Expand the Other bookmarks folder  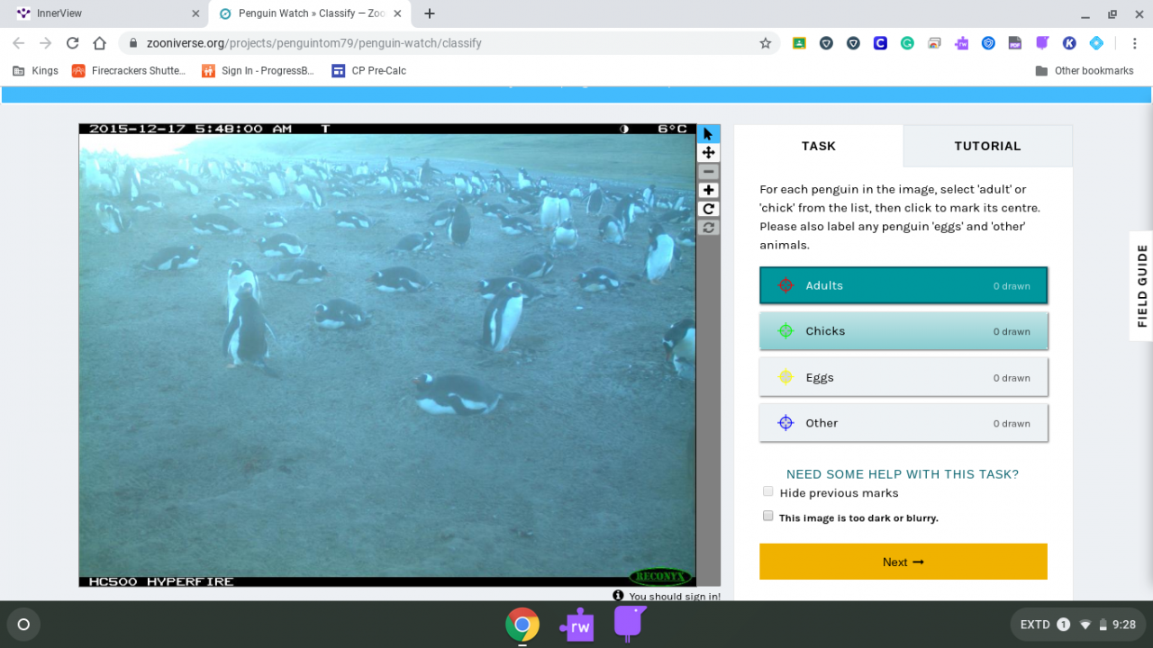tap(1085, 70)
